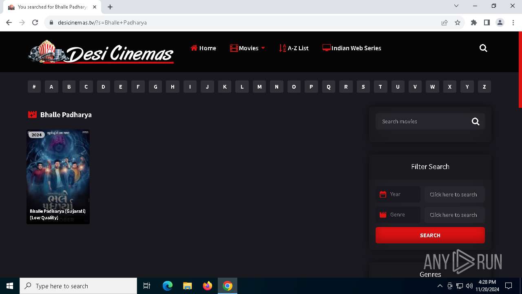
Task: Browse movies starting with R
Action: [346, 87]
